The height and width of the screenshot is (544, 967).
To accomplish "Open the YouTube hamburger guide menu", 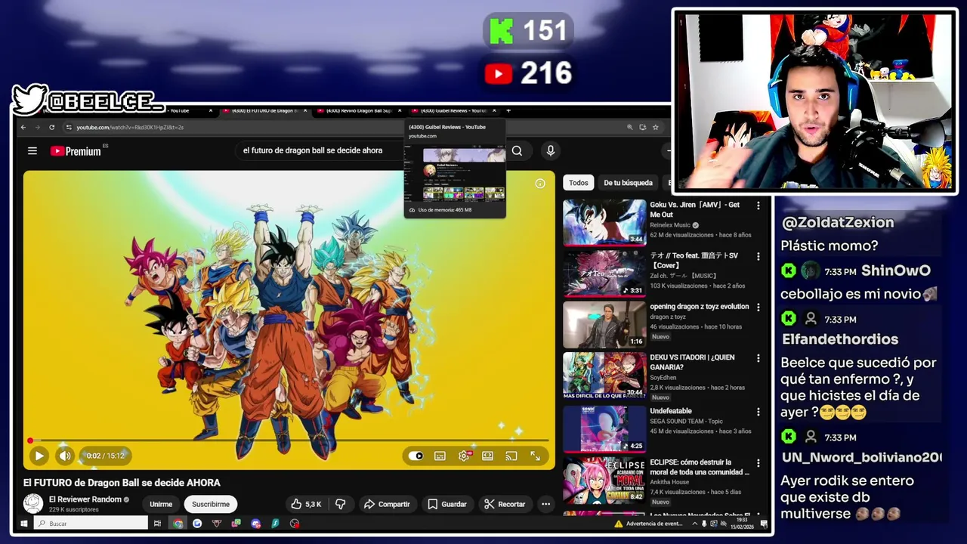I will (x=32, y=151).
